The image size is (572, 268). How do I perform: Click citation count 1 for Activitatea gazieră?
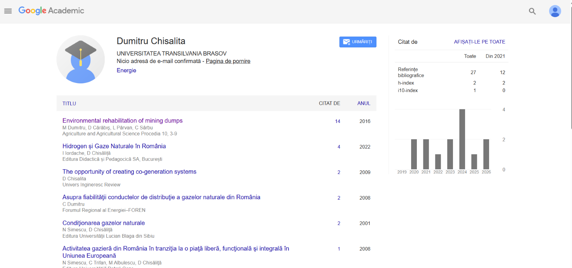(x=339, y=249)
